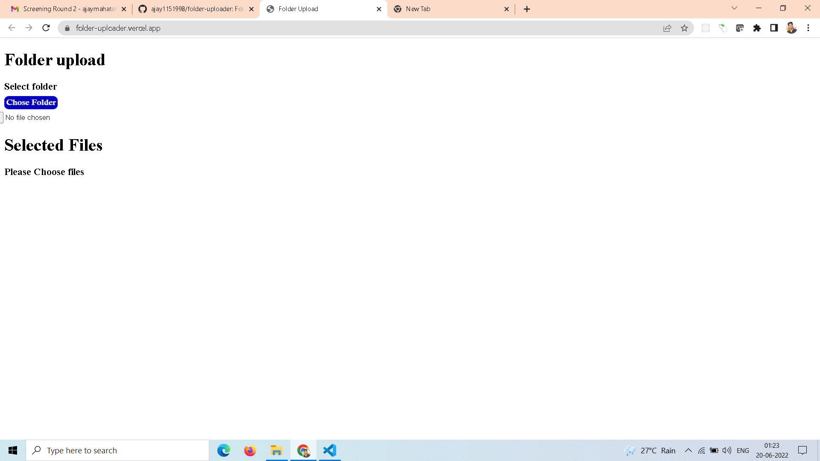The height and width of the screenshot is (461, 820).
Task: Click ENG language indicator in taskbar
Action: (743, 450)
